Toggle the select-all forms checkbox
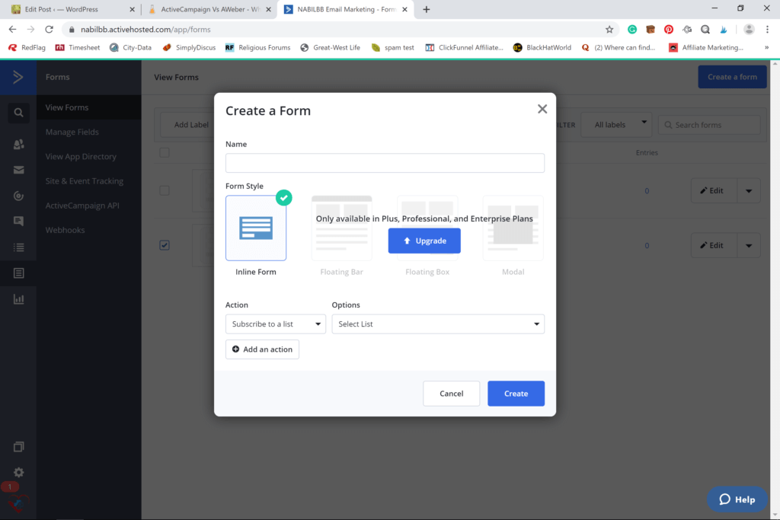Image resolution: width=780 pixels, height=520 pixels. [165, 152]
